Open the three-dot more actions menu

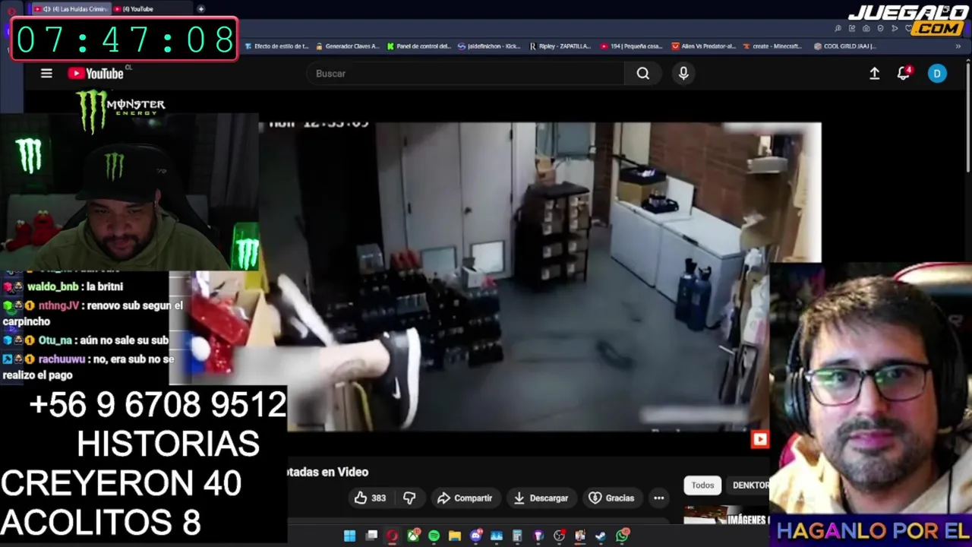659,498
